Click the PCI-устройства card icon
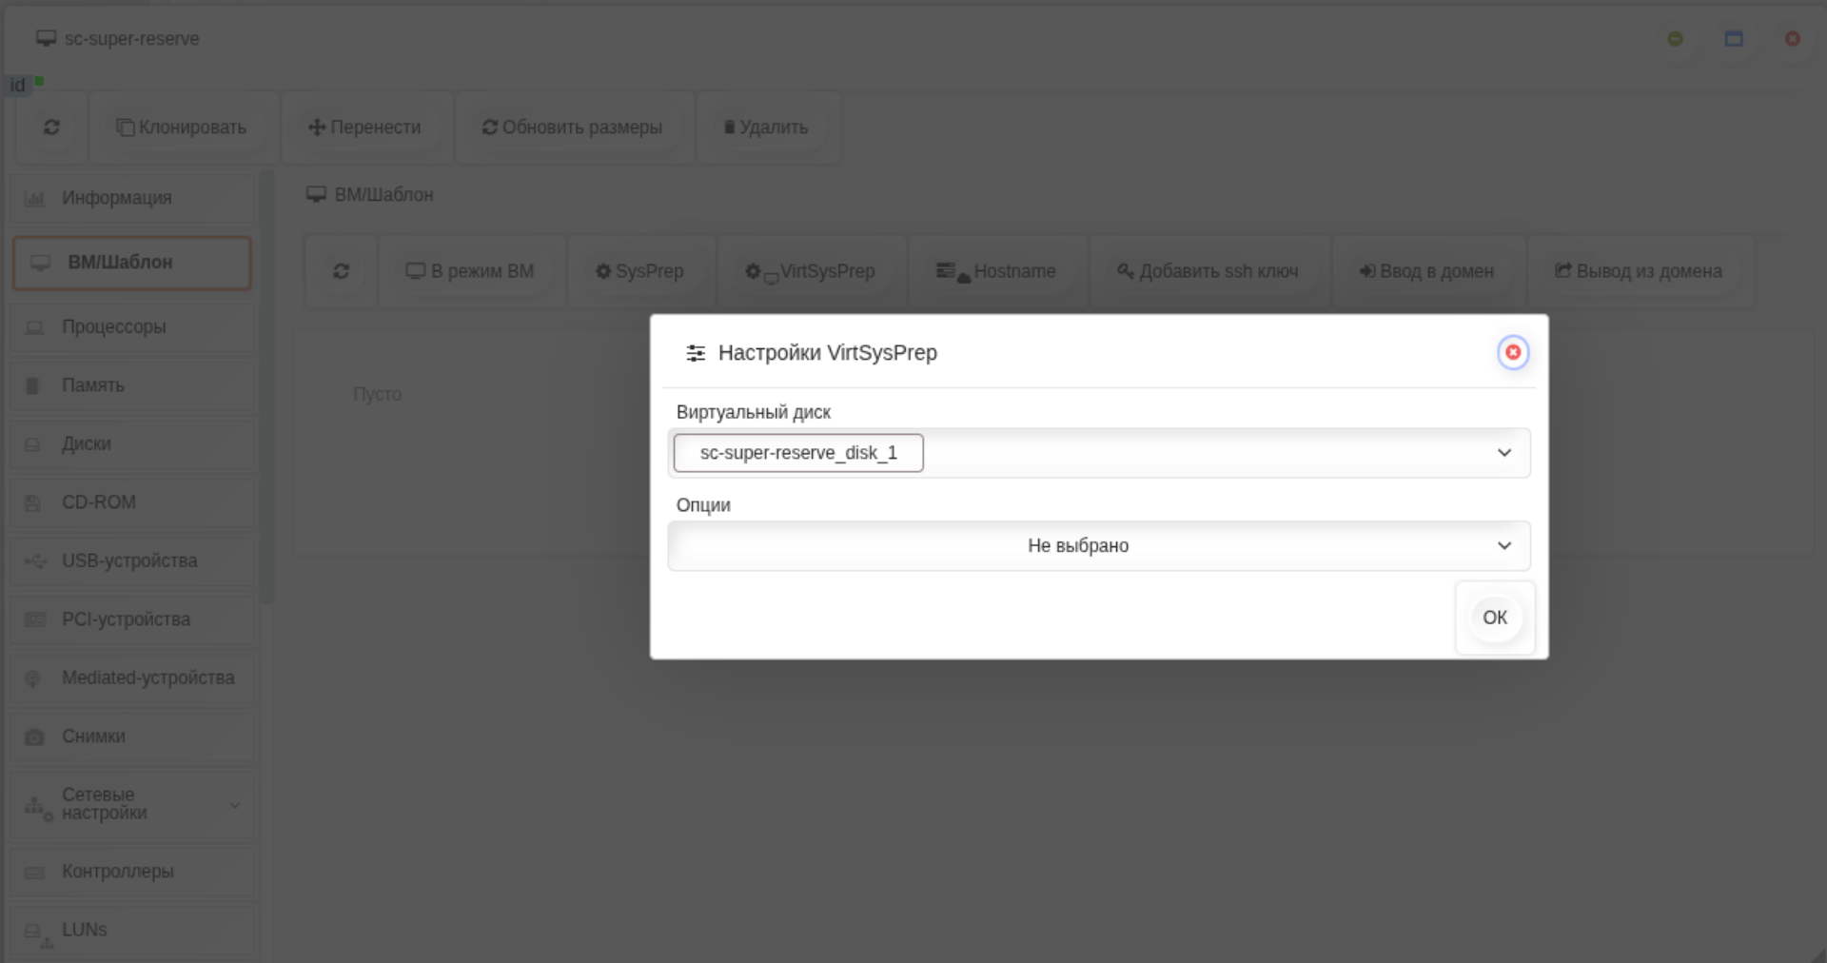Screen dimensions: 1827x963 coord(34,620)
